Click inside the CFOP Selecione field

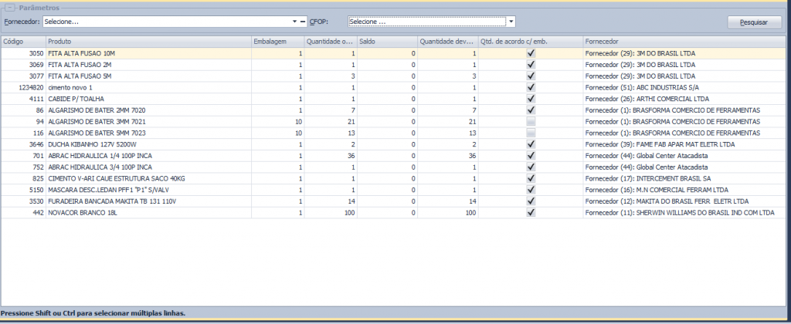click(425, 22)
